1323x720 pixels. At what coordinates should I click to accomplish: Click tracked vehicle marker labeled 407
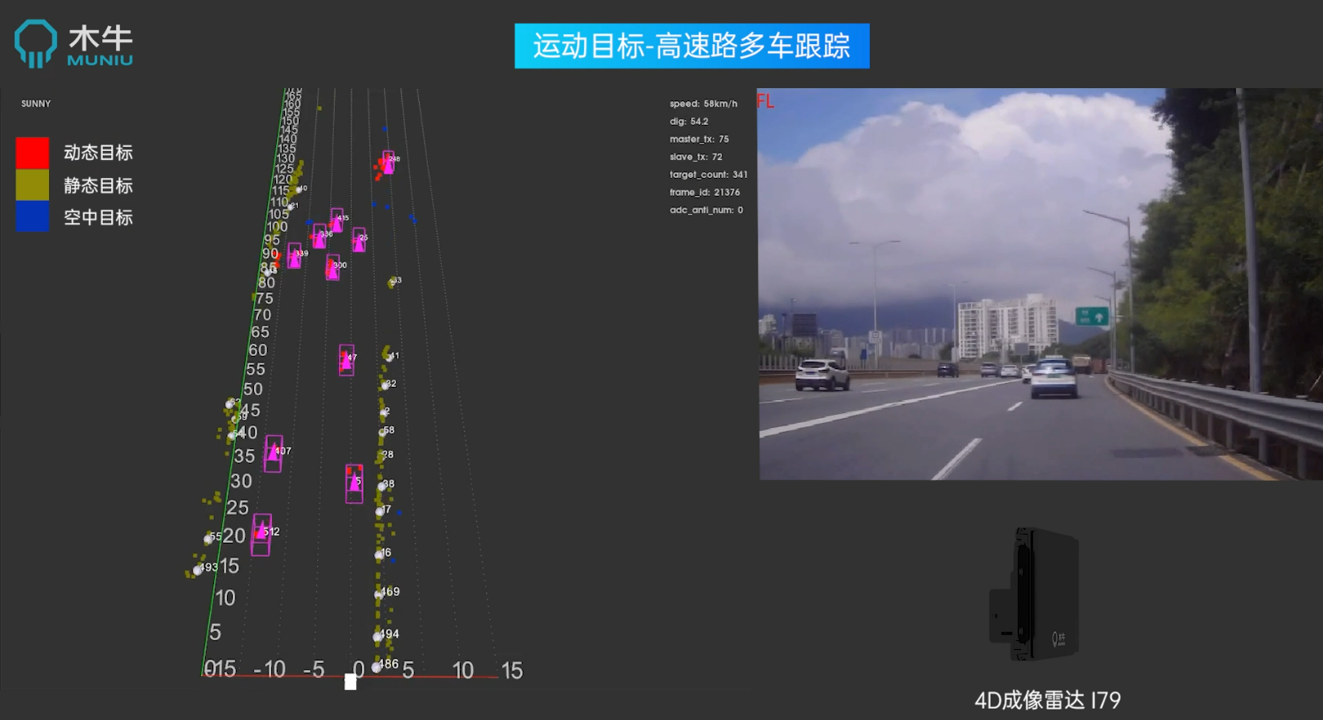pos(274,453)
